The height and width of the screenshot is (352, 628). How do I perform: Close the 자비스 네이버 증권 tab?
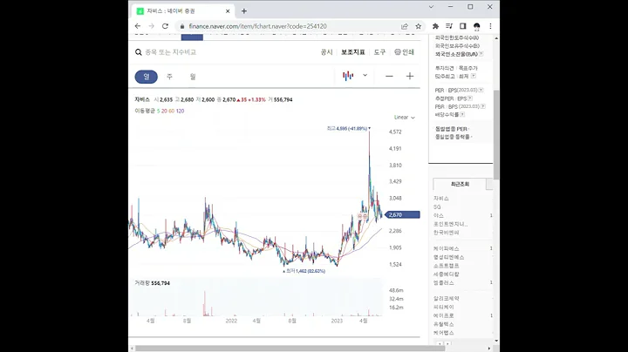pos(228,11)
